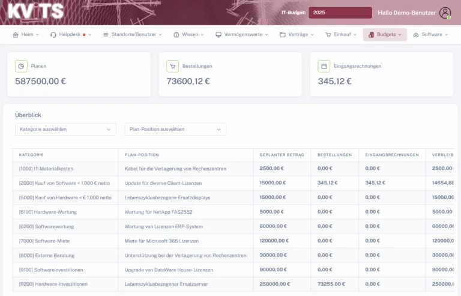Open the Vermögenswerte menu
The height and width of the screenshot is (296, 461).
point(243,35)
